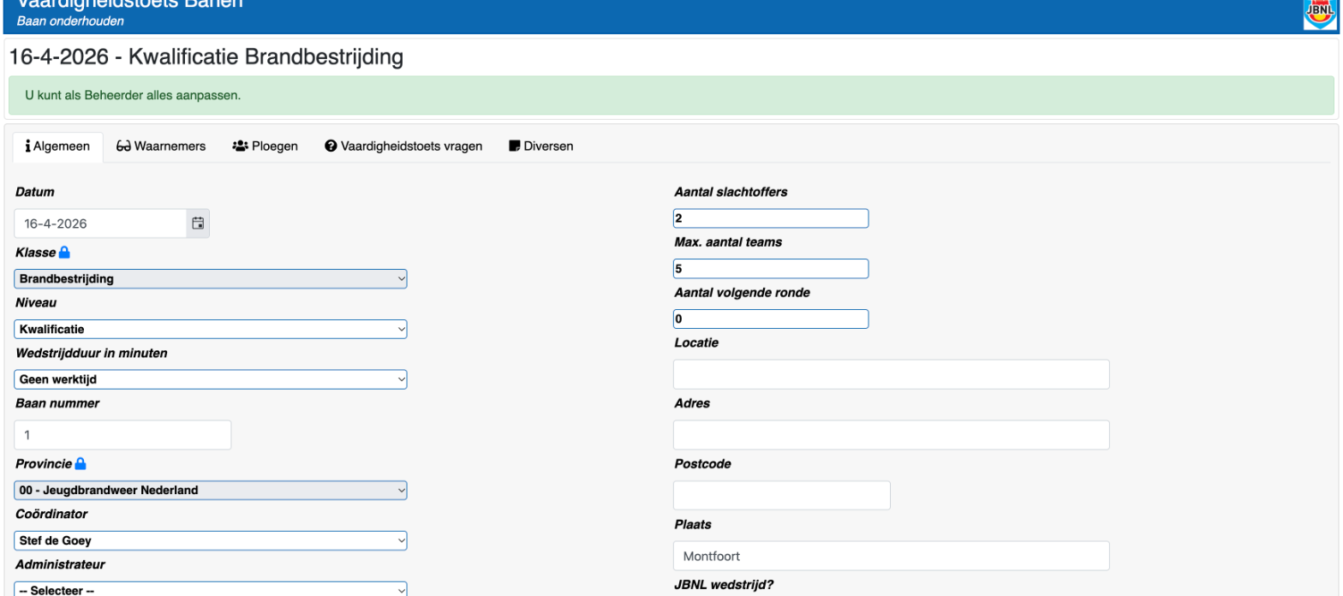
Task: Click the lock icon next to Provincie
Action: 81,463
